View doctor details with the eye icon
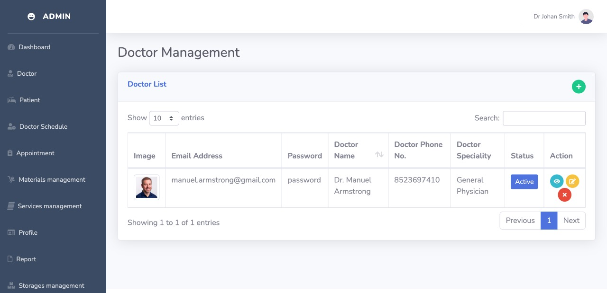 557,181
